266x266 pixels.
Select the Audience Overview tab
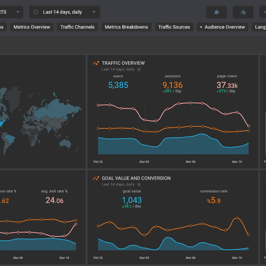coord(222,27)
